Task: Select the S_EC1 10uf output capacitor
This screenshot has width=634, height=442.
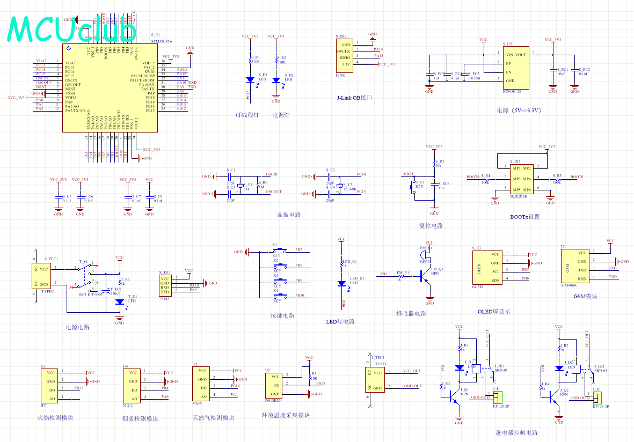Action: (553, 70)
